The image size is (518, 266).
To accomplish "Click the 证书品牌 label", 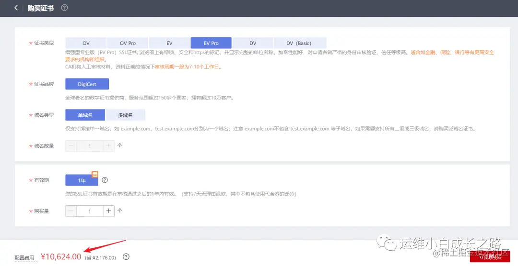I will pos(44,84).
